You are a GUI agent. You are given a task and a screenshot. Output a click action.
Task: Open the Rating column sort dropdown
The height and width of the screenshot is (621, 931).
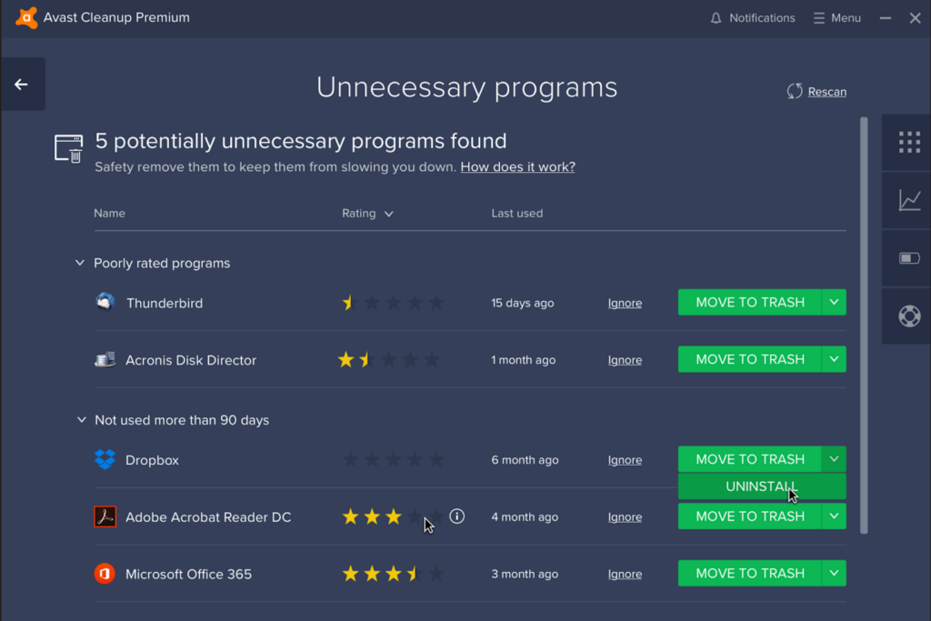point(389,213)
